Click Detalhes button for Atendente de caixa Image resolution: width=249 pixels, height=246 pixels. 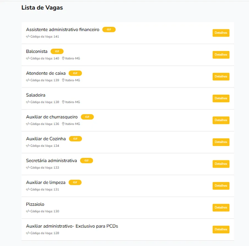221,77
